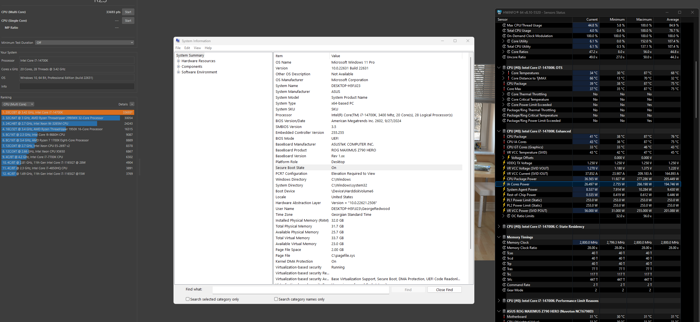Viewport: 700px width, 322px height.
Task: Open the Minimum Test Duration dropdown
Action: 85,43
